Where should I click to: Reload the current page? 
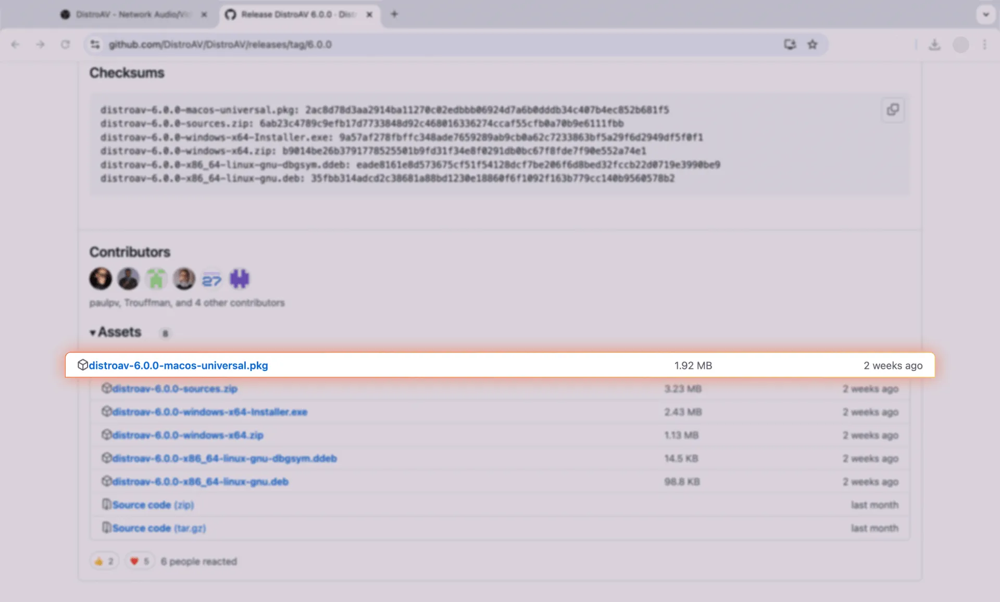coord(65,45)
